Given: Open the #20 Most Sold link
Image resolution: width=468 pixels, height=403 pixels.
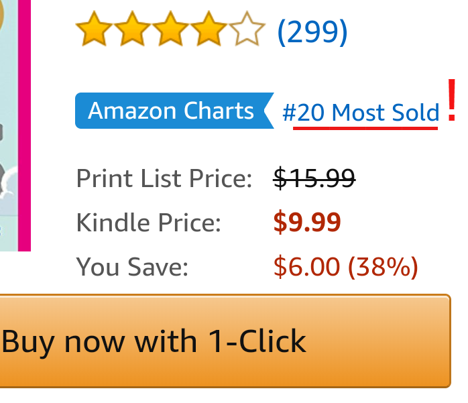Looking at the screenshot, I should (361, 113).
